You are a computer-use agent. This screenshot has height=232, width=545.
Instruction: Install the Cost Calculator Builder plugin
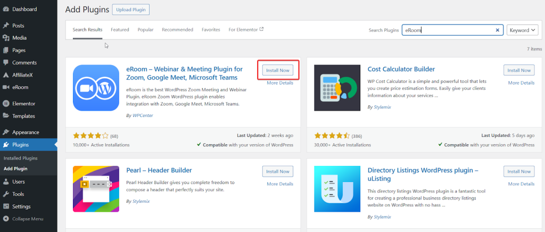(x=519, y=70)
